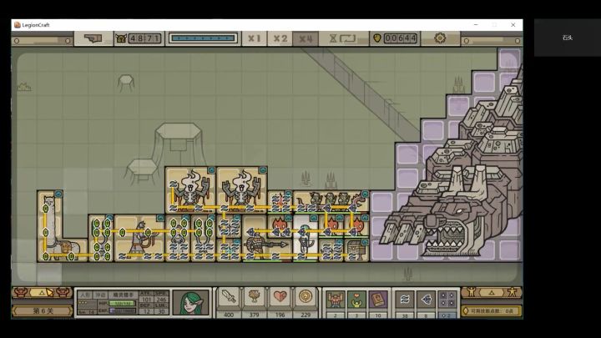Image resolution: width=601 pixels, height=338 pixels.
Task: Select the treasure chest tile
Action: point(357,250)
